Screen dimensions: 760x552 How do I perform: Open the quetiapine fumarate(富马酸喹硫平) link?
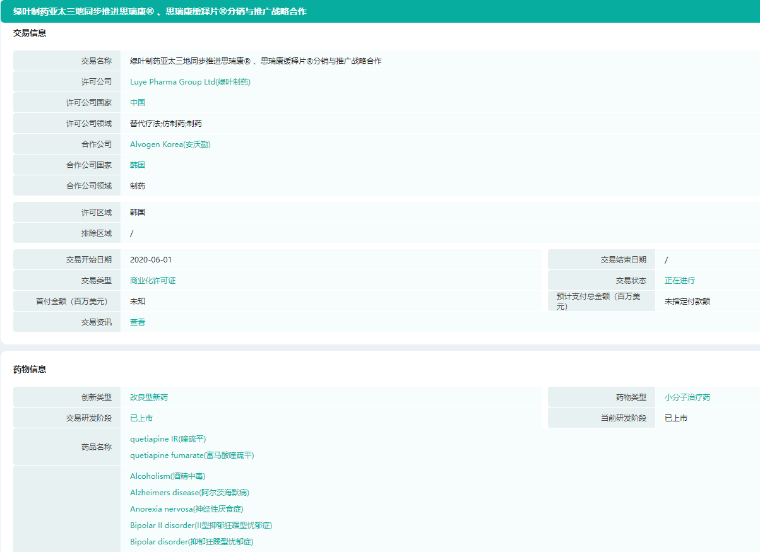pos(192,455)
